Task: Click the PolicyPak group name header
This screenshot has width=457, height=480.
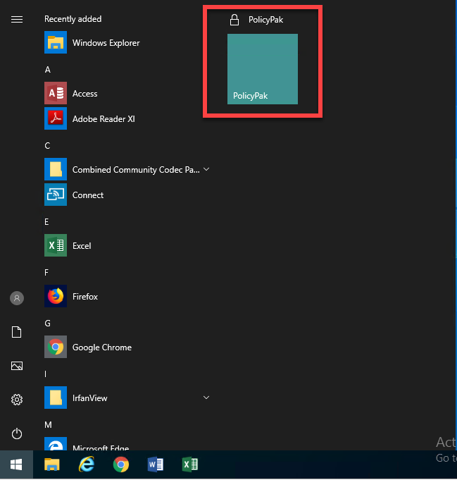Action: pyautogui.click(x=265, y=20)
